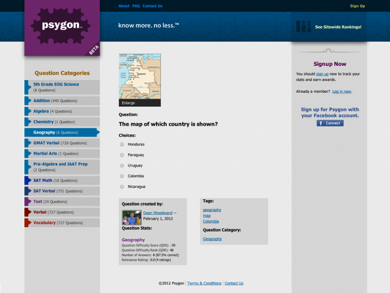Select the Honduras answer choice
This screenshot has width=390, height=293.
122,144
